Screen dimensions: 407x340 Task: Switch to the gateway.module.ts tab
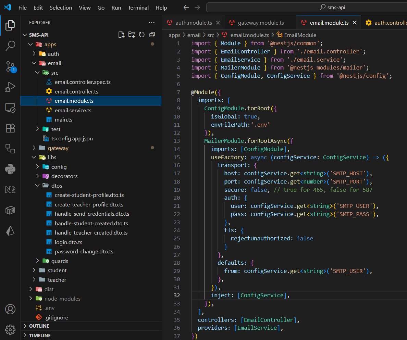tap(260, 23)
